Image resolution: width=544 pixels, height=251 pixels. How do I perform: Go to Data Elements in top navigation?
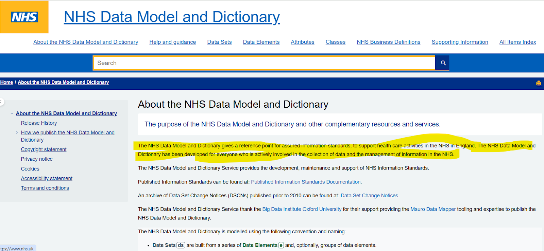pos(261,42)
